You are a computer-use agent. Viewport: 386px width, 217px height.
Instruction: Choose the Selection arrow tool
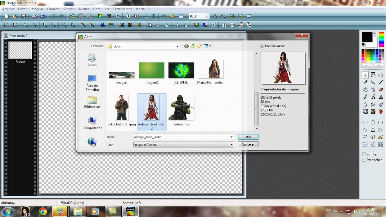(x=365, y=75)
